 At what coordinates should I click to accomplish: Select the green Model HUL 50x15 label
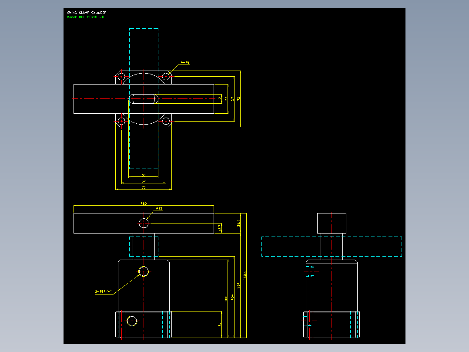86,17
